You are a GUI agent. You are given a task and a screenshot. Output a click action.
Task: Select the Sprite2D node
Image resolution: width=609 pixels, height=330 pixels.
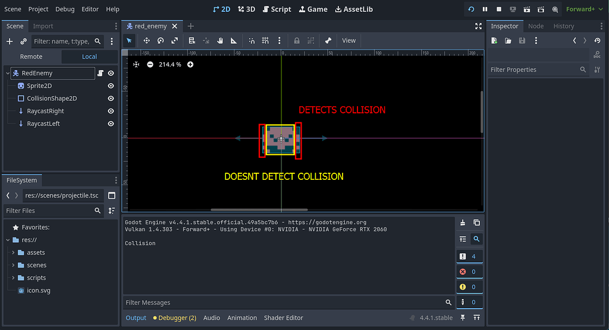point(39,85)
